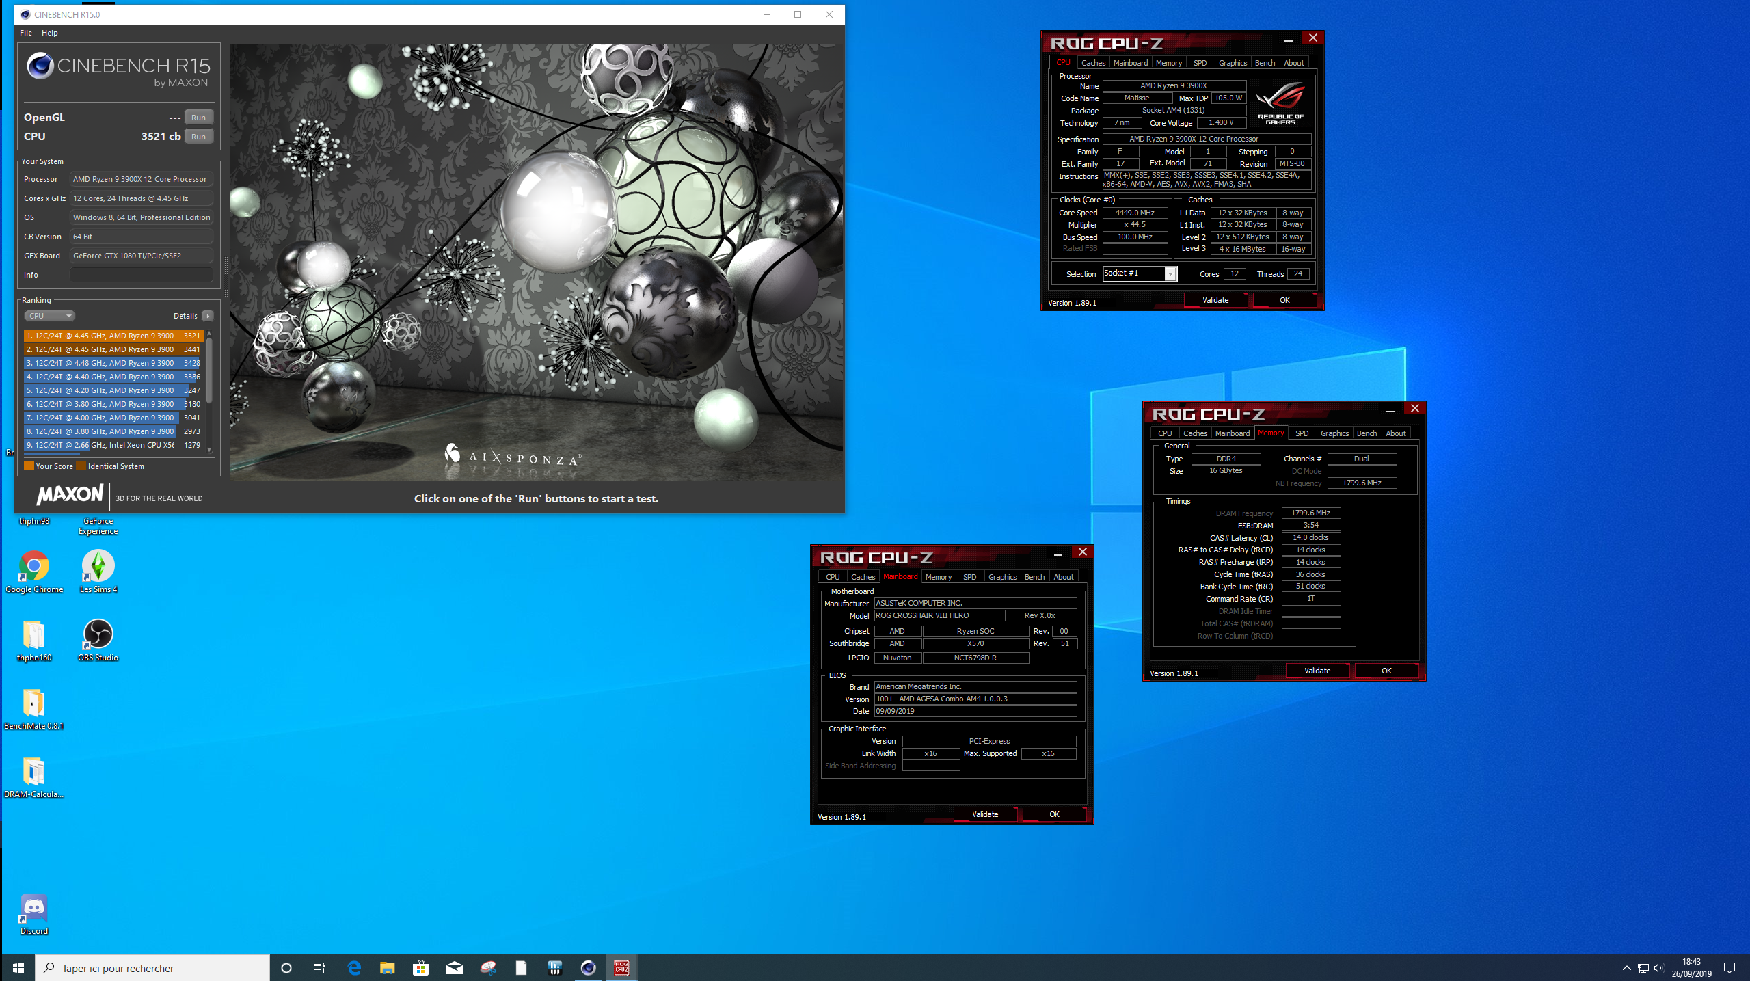Launch Microsoft Edge from taskbar
Screen dimensions: 1750x981
coord(354,968)
